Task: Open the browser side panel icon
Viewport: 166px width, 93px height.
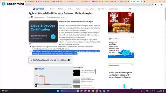Action: (158, 5)
